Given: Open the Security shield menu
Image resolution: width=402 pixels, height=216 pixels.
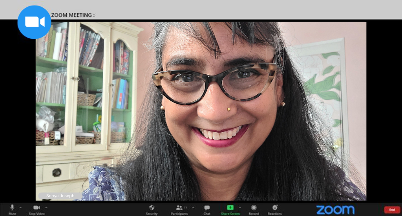Looking at the screenshot, I should point(152,208).
